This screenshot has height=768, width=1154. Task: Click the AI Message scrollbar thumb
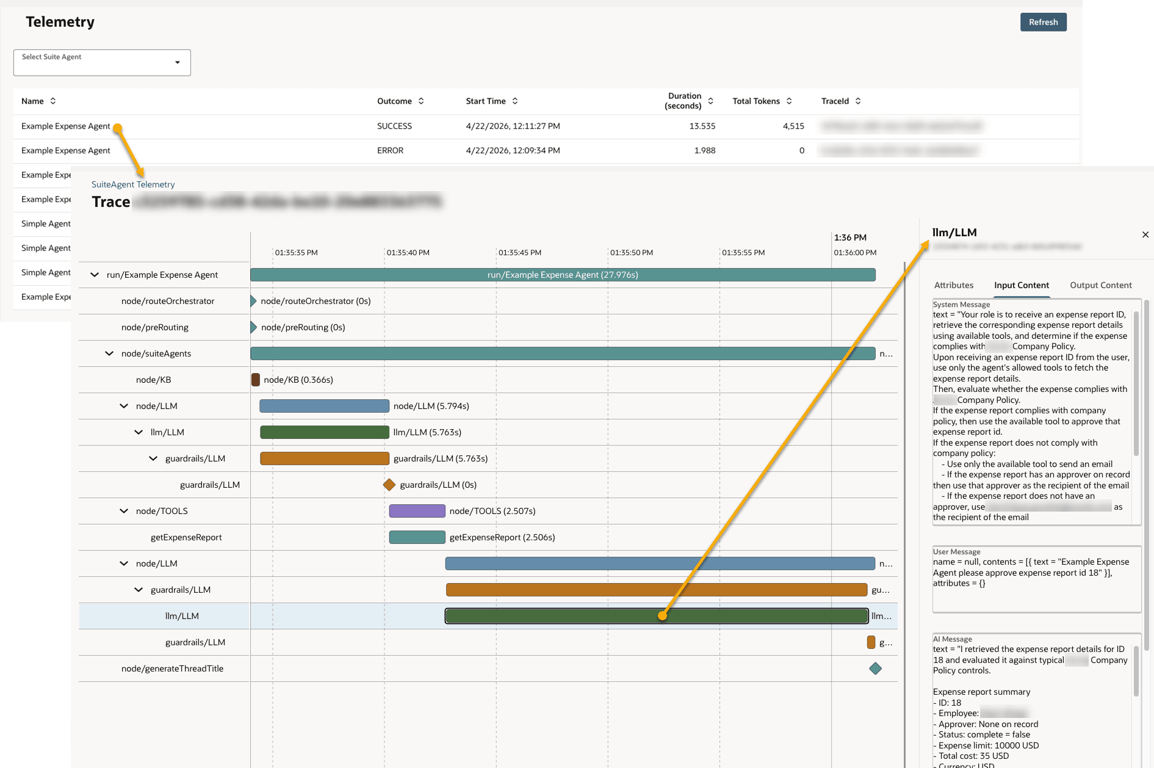click(x=1136, y=671)
